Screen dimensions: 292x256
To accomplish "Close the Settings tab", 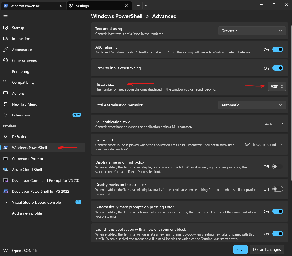I will coord(126,5).
